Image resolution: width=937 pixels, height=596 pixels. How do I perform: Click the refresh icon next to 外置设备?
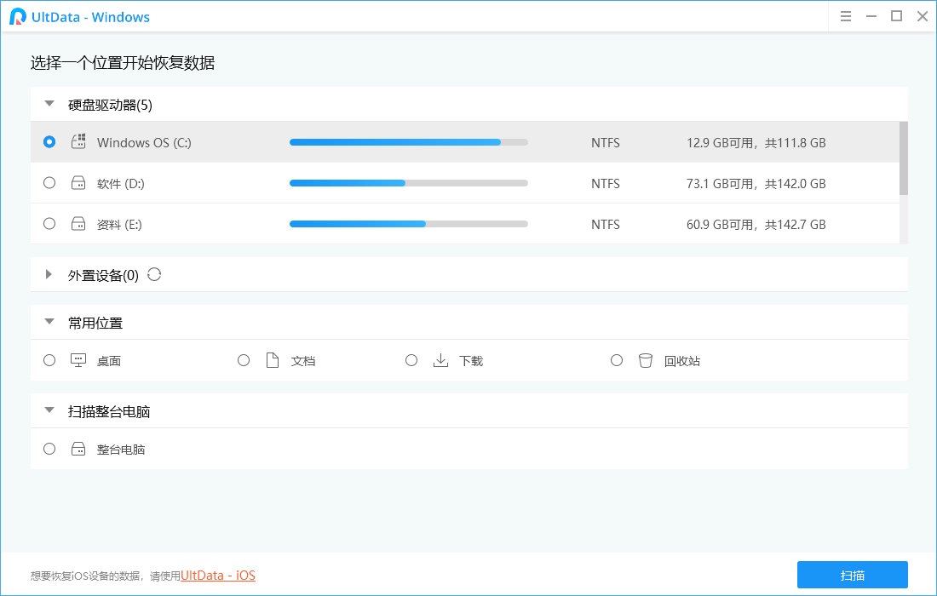click(x=153, y=274)
